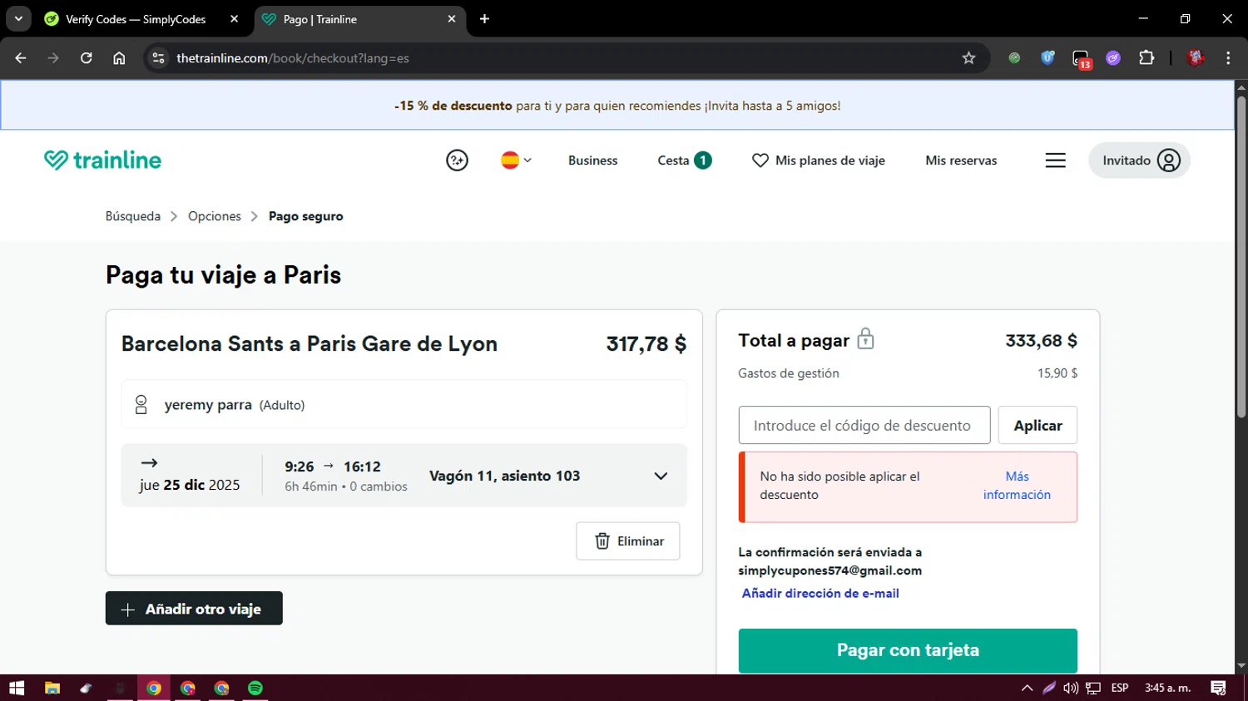Open File Explorer in taskbar
1248x701 pixels.
pos(52,688)
